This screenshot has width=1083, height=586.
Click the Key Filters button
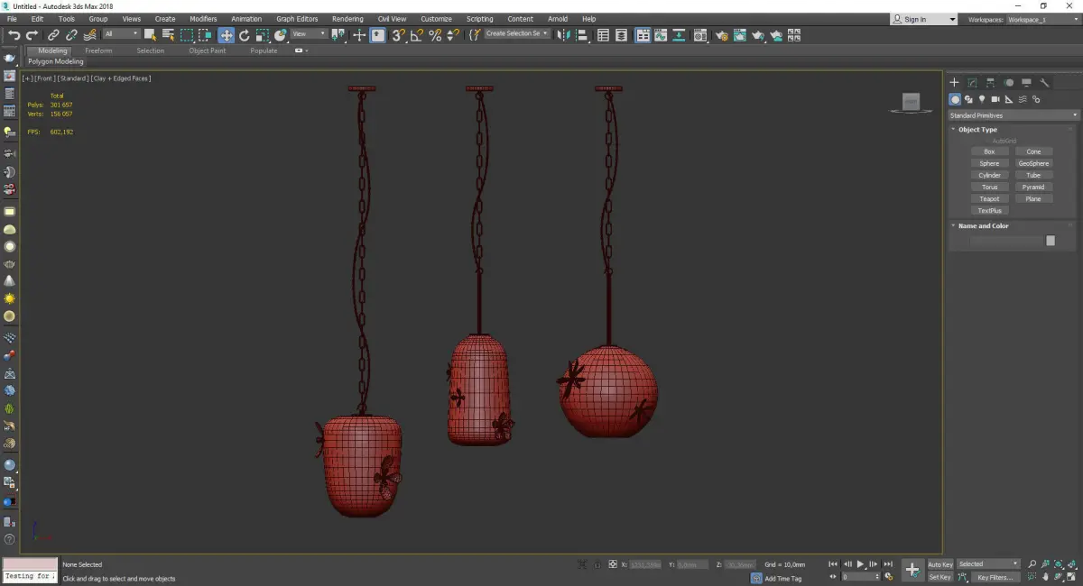[995, 577]
